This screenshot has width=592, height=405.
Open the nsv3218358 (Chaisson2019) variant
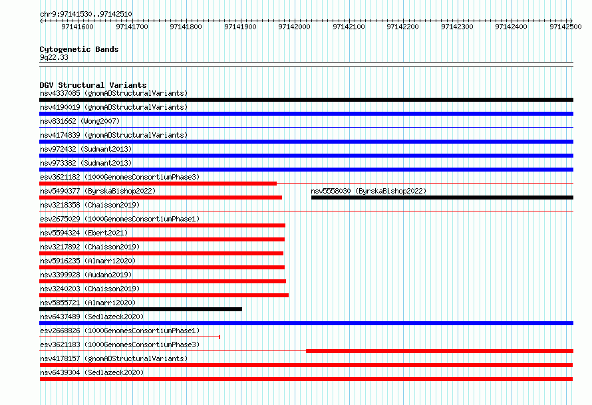tap(90, 205)
